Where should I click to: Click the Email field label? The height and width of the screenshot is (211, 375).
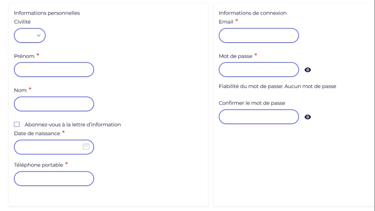click(226, 22)
